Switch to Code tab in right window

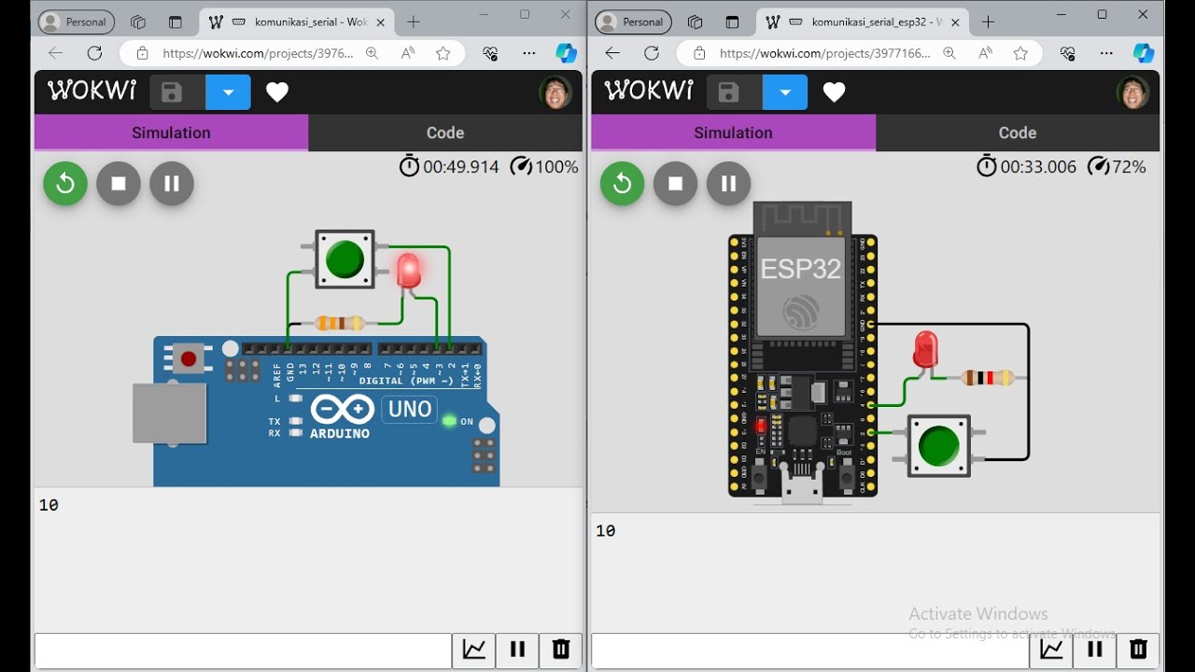coord(1018,133)
